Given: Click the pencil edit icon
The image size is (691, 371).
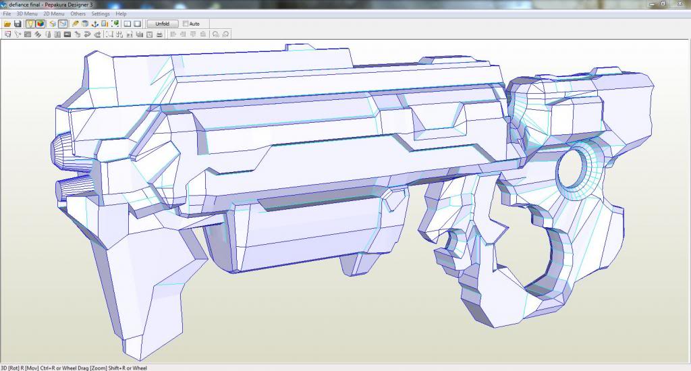Looking at the screenshot, I should [76, 24].
